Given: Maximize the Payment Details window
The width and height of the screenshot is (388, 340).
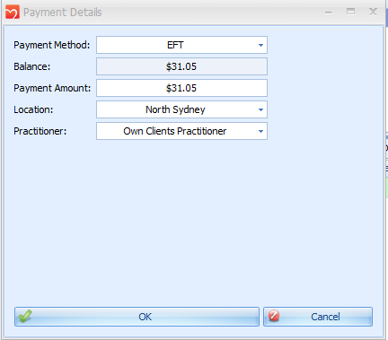Looking at the screenshot, I should [x=350, y=12].
